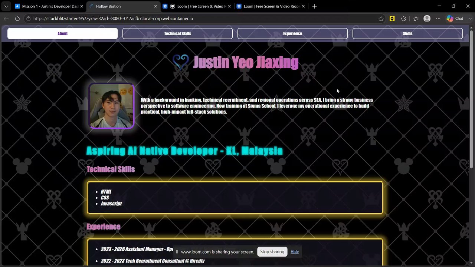
Task: Select the Hollow Bastion browser tab
Action: (124, 6)
